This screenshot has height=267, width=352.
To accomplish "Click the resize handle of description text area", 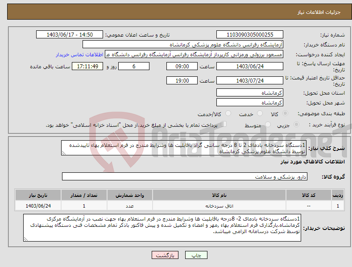I will (63, 153).
